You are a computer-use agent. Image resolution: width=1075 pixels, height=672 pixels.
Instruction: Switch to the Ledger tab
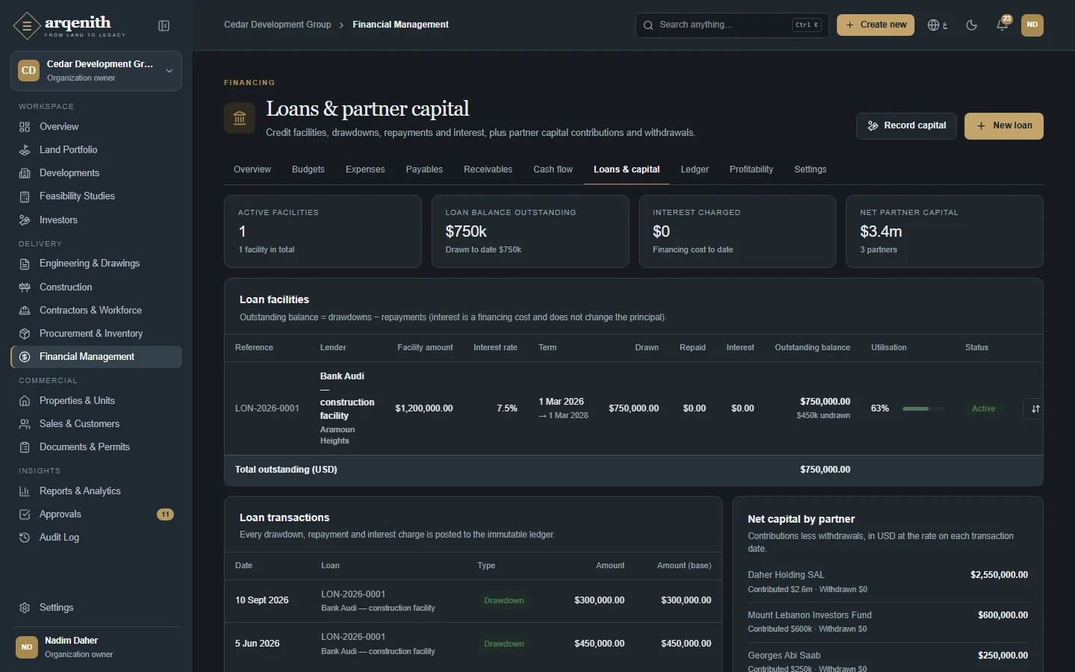pyautogui.click(x=694, y=169)
